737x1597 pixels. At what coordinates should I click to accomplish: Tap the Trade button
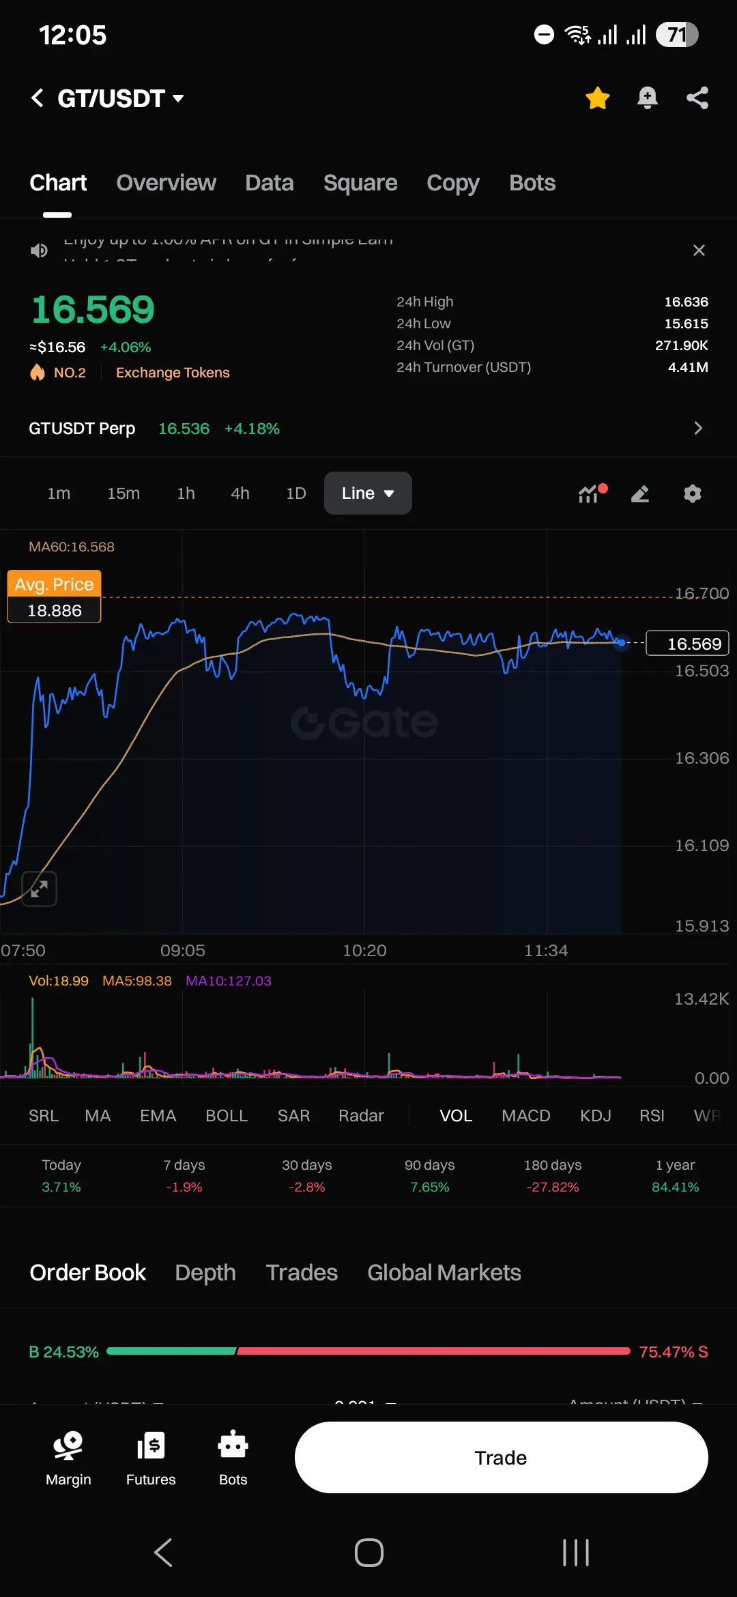(502, 1458)
